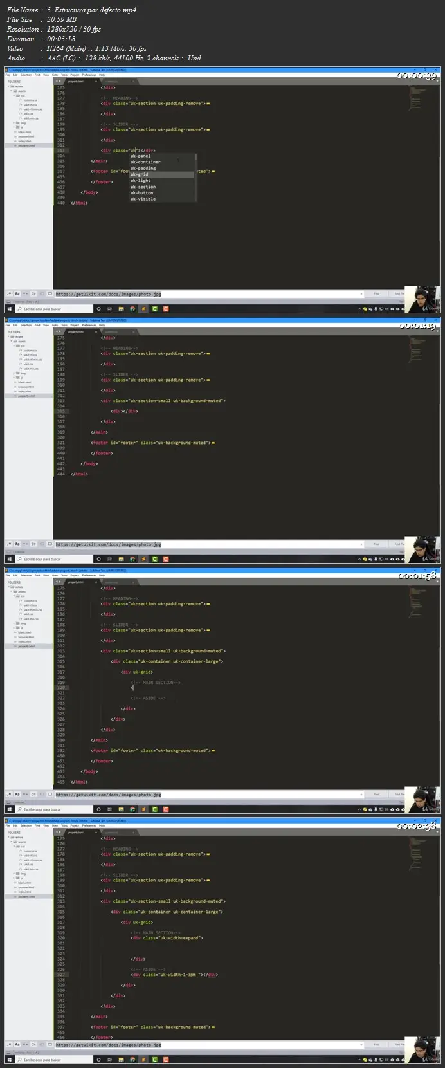Open Task View icon in 00:00:39 frame taskbar

[109, 308]
